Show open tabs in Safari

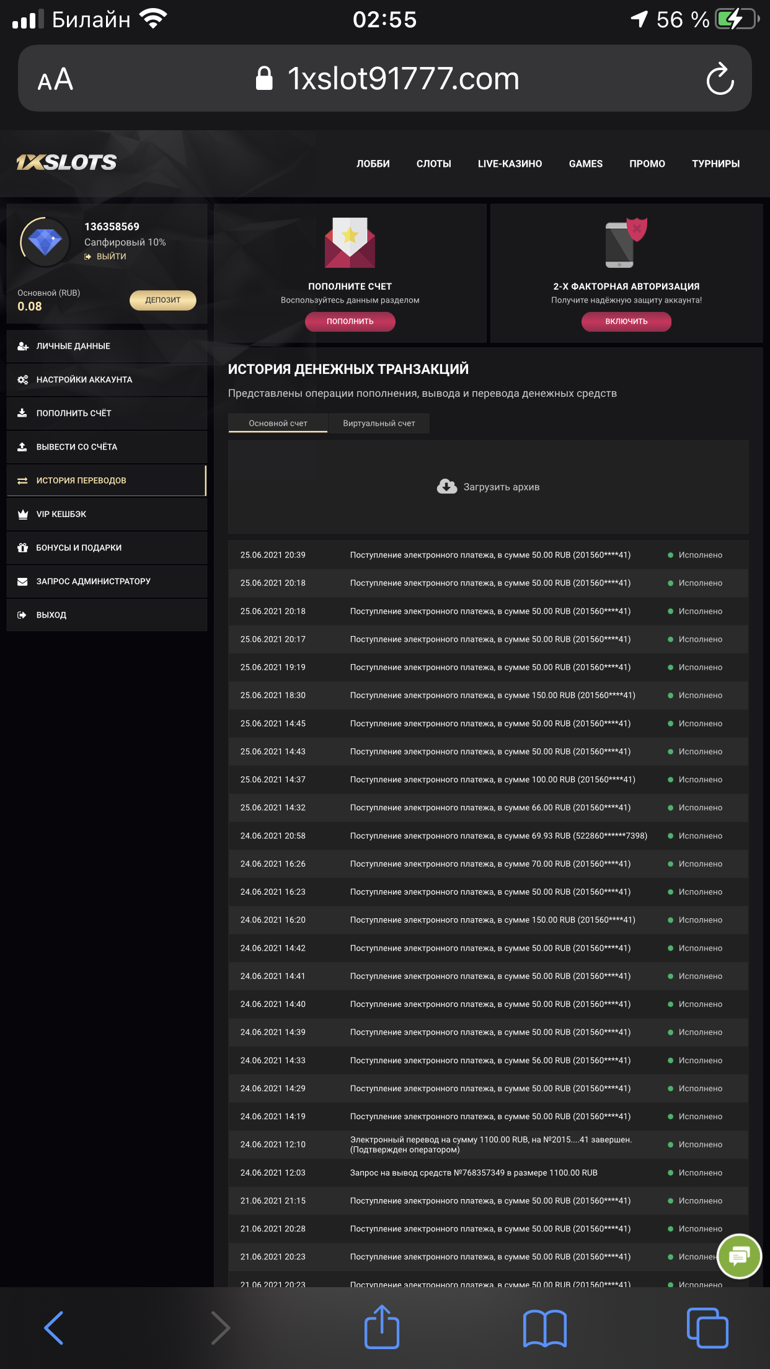[x=707, y=1327]
